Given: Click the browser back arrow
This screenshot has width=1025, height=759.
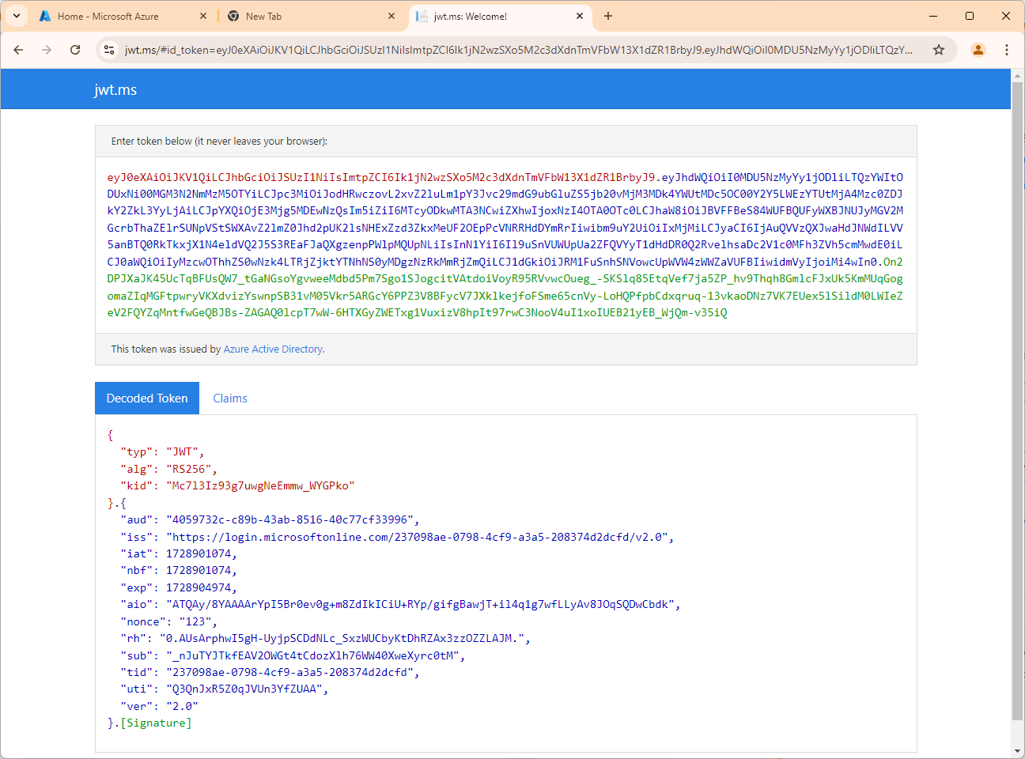Looking at the screenshot, I should coord(18,50).
